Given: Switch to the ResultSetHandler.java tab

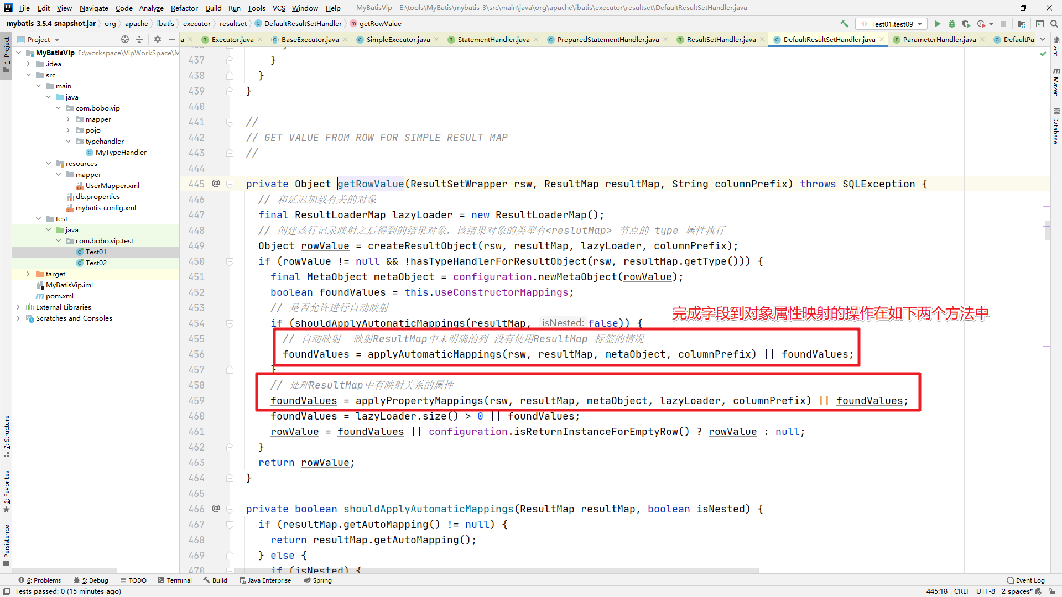Looking at the screenshot, I should coord(721,39).
